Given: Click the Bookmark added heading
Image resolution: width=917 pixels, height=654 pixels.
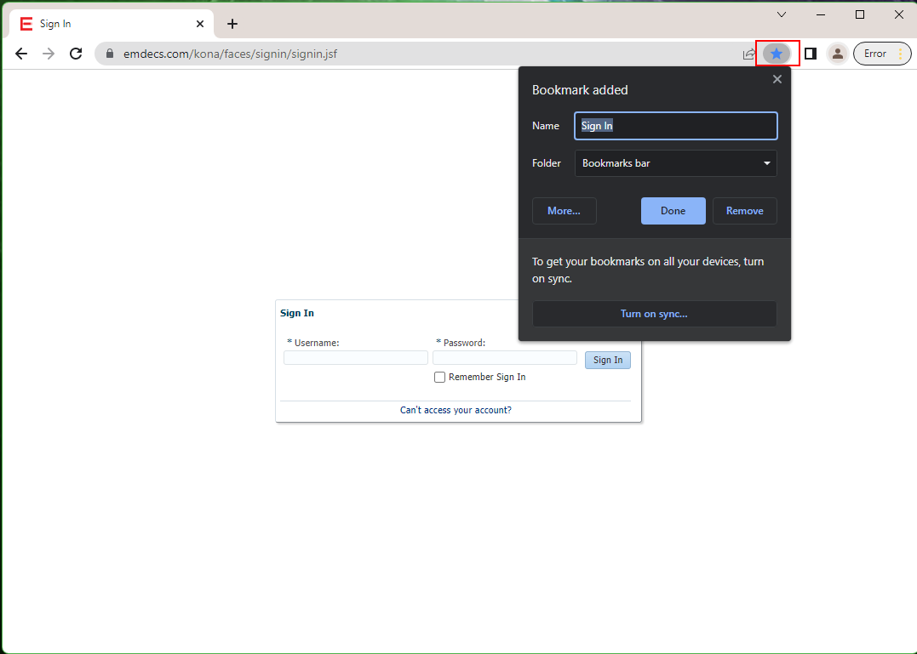Looking at the screenshot, I should point(580,90).
